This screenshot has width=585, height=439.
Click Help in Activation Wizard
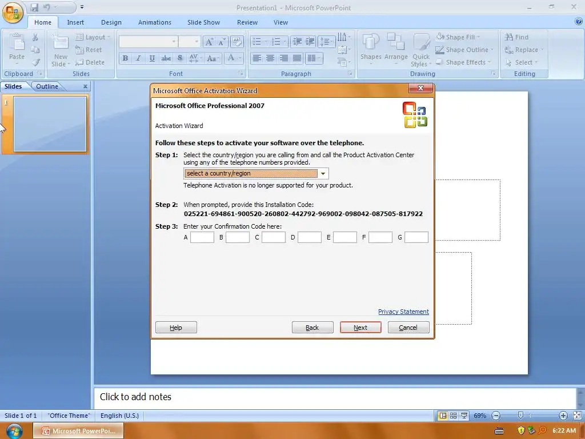[x=176, y=328]
